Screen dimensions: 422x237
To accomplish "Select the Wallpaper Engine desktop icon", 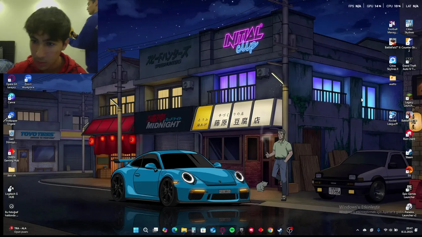I will [12, 118].
